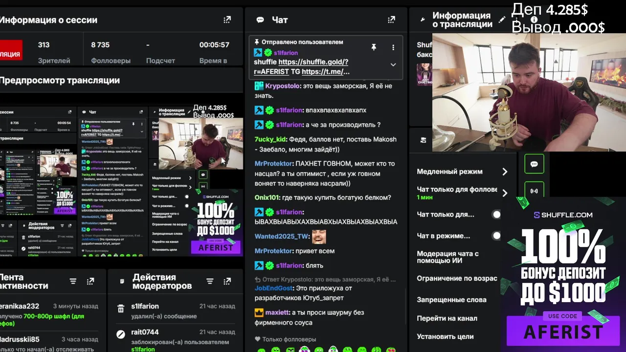Click the moderator badge beside 'блять' message
This screenshot has height=352, width=626.
[259, 265]
